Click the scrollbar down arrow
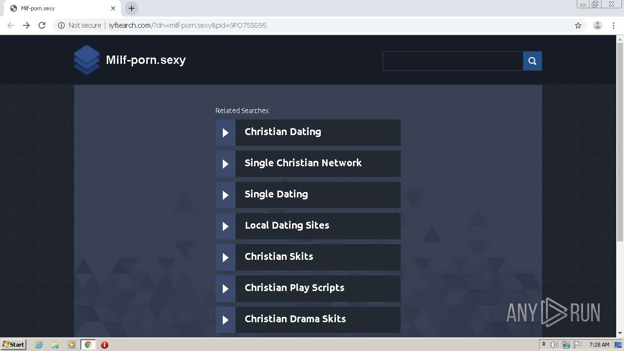The image size is (624, 351). [620, 333]
